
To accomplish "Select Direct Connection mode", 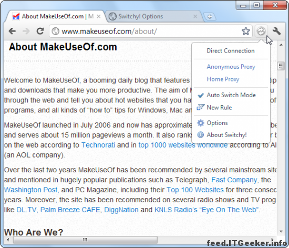I will 231,50.
